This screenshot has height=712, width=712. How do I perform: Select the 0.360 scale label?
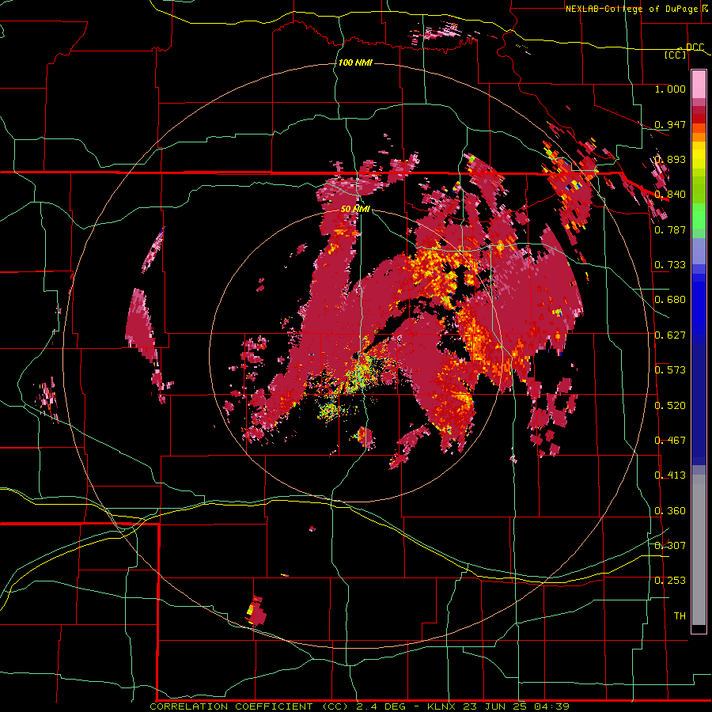[x=670, y=511]
